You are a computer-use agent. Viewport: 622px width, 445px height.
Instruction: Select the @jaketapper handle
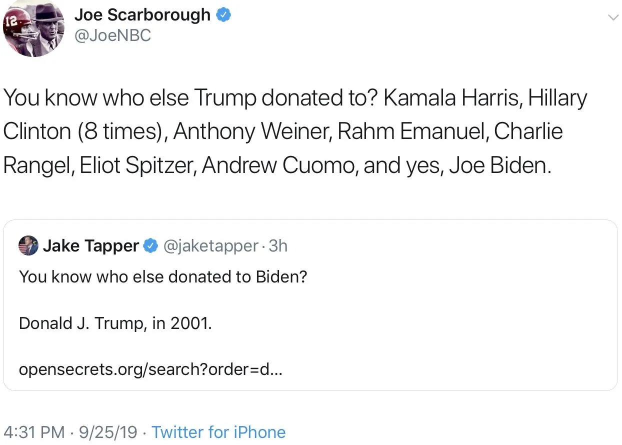click(x=210, y=245)
